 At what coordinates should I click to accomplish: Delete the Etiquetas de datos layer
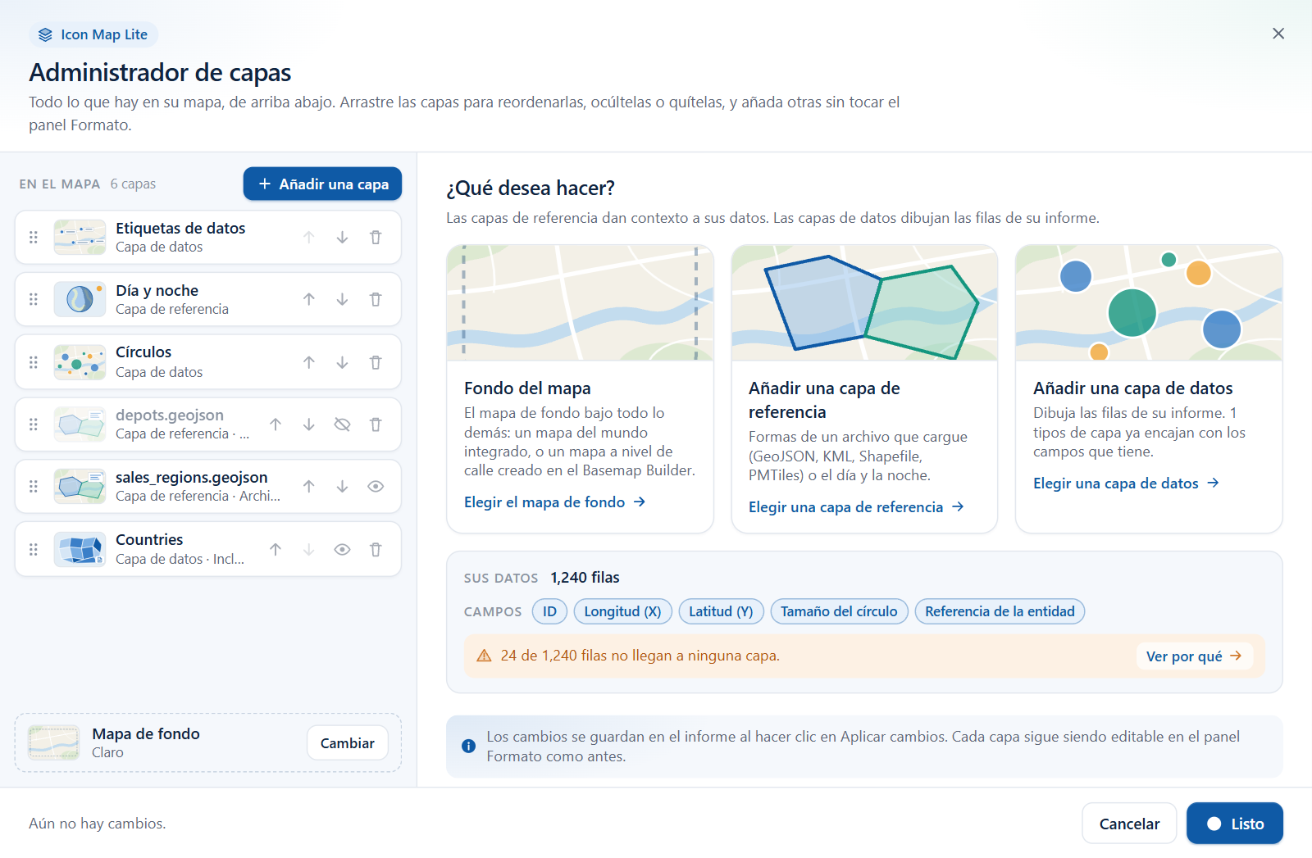[x=376, y=238]
